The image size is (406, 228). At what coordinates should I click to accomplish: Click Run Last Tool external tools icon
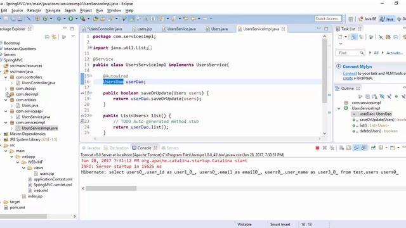tap(82, 18)
